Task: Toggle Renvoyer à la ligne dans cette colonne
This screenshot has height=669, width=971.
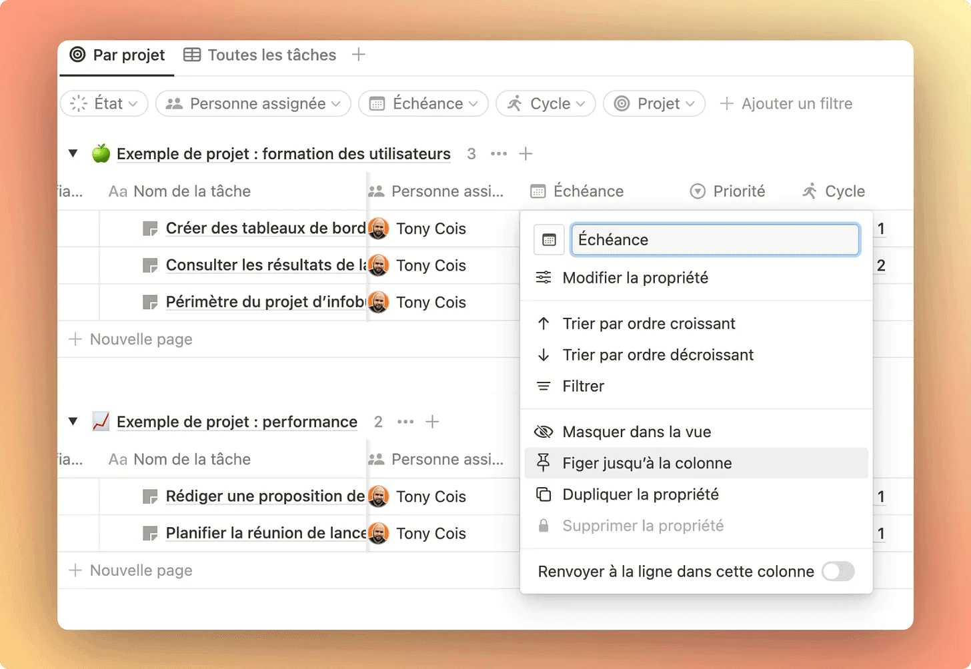Action: pyautogui.click(x=838, y=572)
